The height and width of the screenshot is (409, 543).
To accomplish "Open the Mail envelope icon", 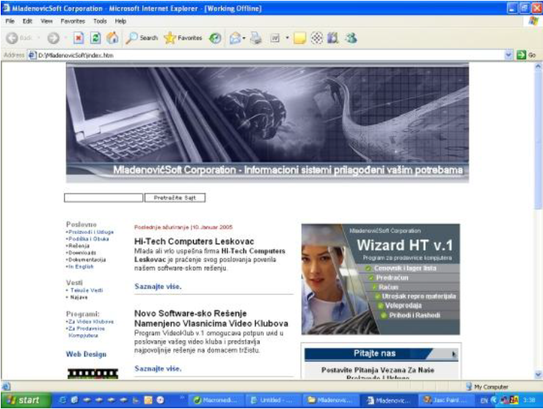I will 235,38.
